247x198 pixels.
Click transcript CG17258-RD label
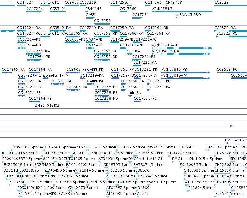106,57
